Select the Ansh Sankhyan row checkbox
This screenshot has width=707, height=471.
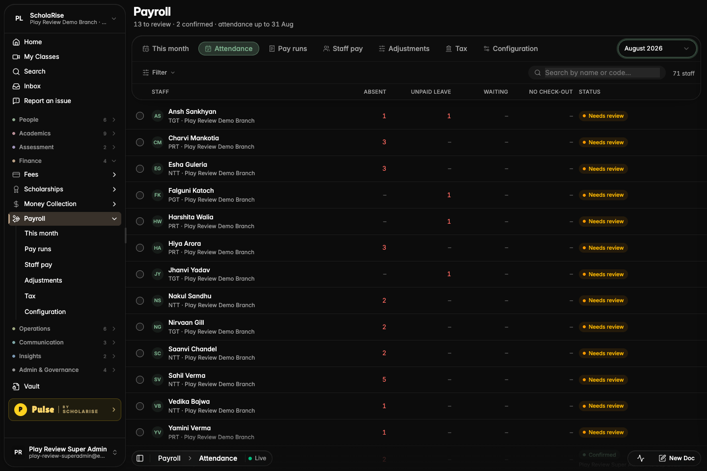pyautogui.click(x=140, y=116)
